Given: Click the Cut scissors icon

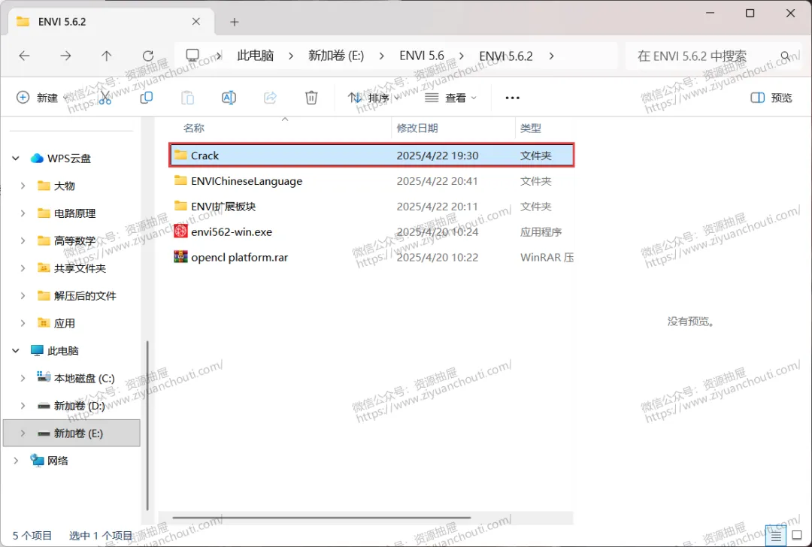Looking at the screenshot, I should tap(105, 98).
